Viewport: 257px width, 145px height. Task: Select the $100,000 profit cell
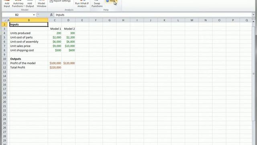click(55, 63)
